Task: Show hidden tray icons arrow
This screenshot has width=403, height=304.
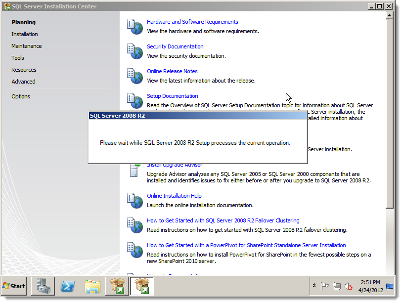Action: pyautogui.click(x=314, y=286)
